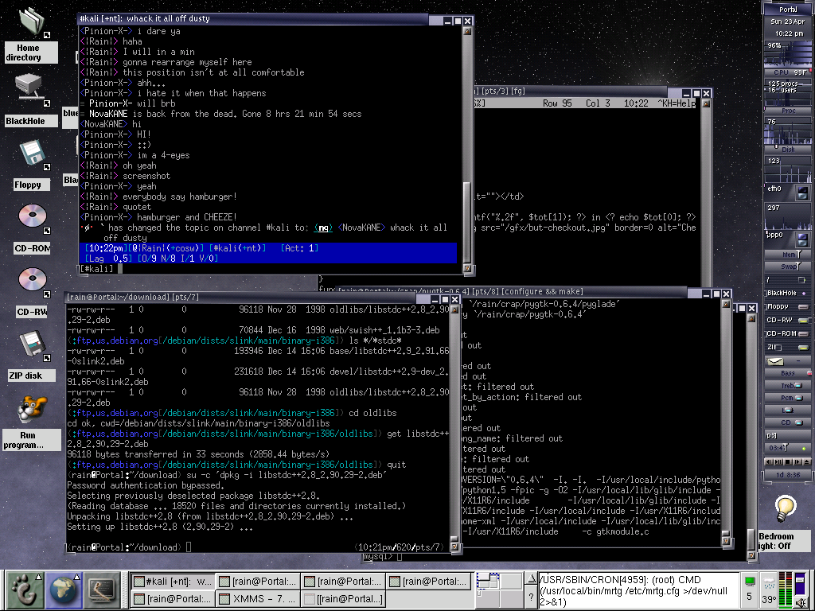Screen dimensions: 815x611
Task: Restore the bracketed [[rain@Portal...] taskbar entry
Action: click(344, 598)
